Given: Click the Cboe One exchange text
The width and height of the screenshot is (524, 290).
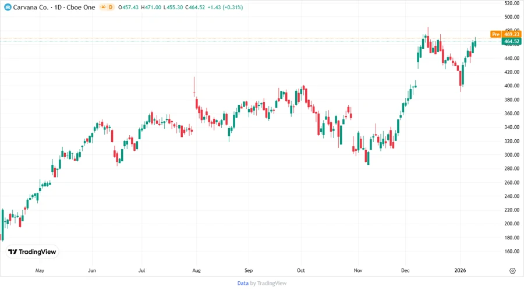Looking at the screenshot, I should point(81,7).
